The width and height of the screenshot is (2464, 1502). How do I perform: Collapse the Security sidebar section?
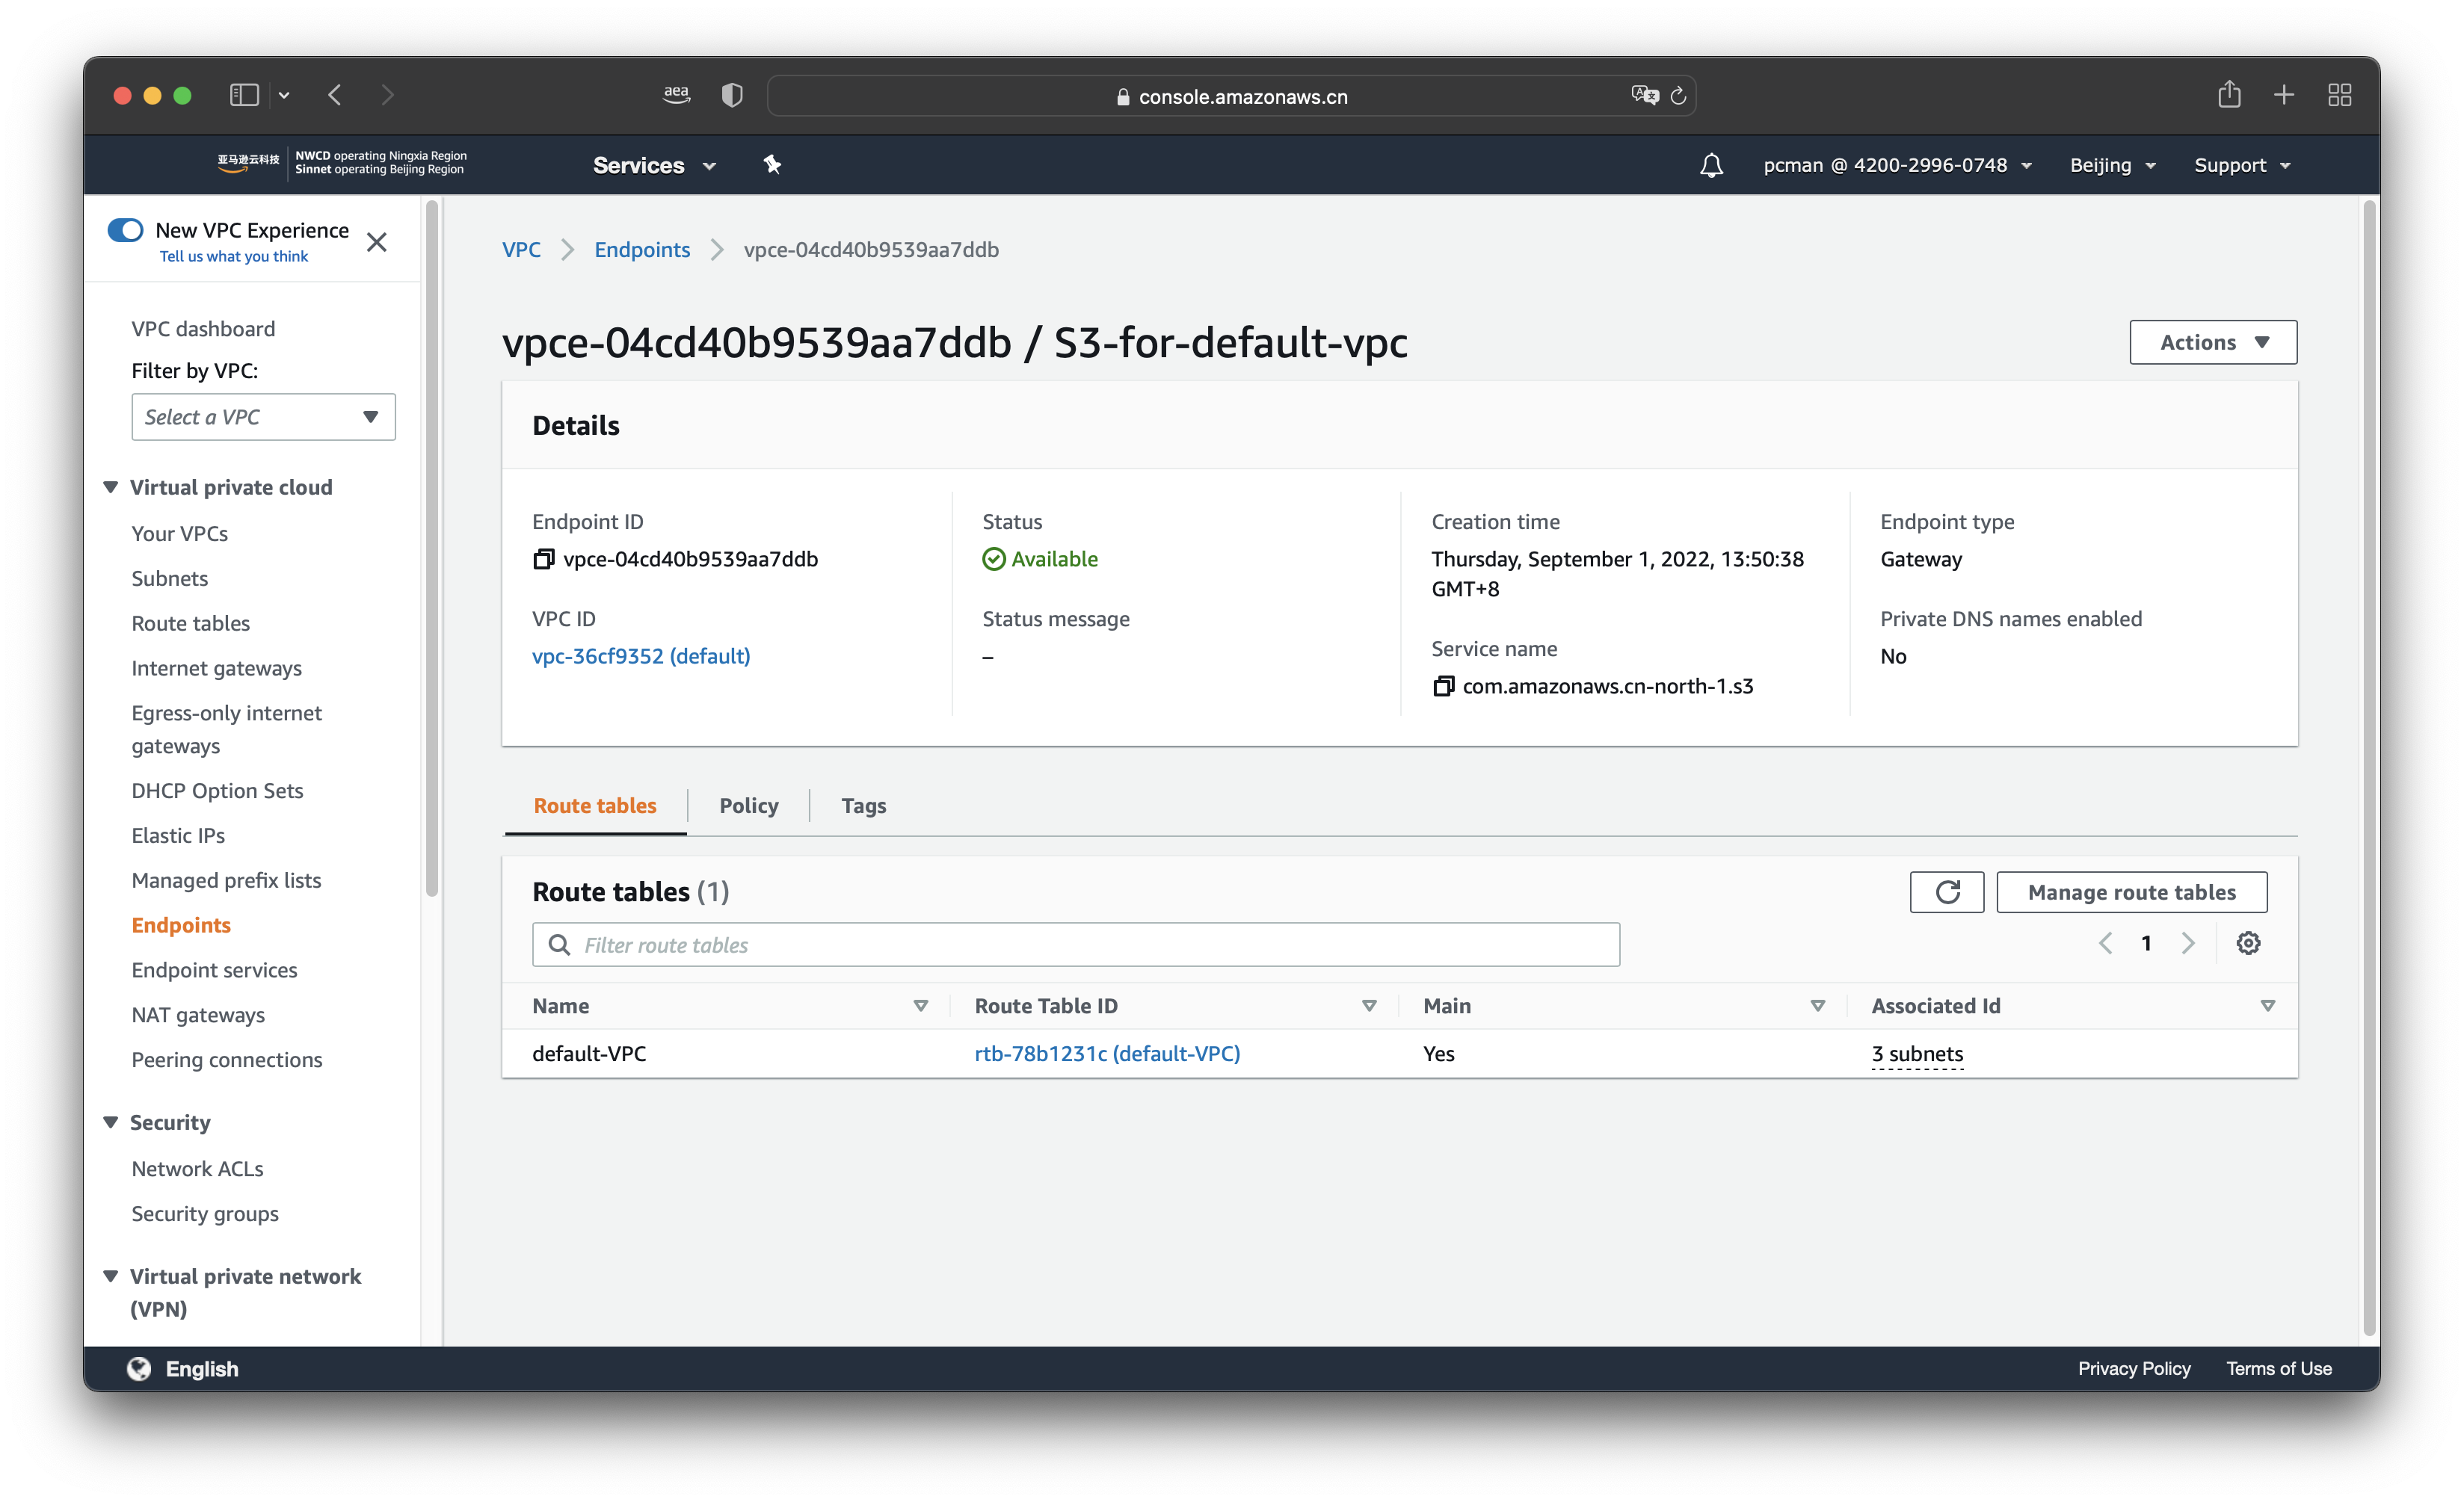pos(111,1122)
